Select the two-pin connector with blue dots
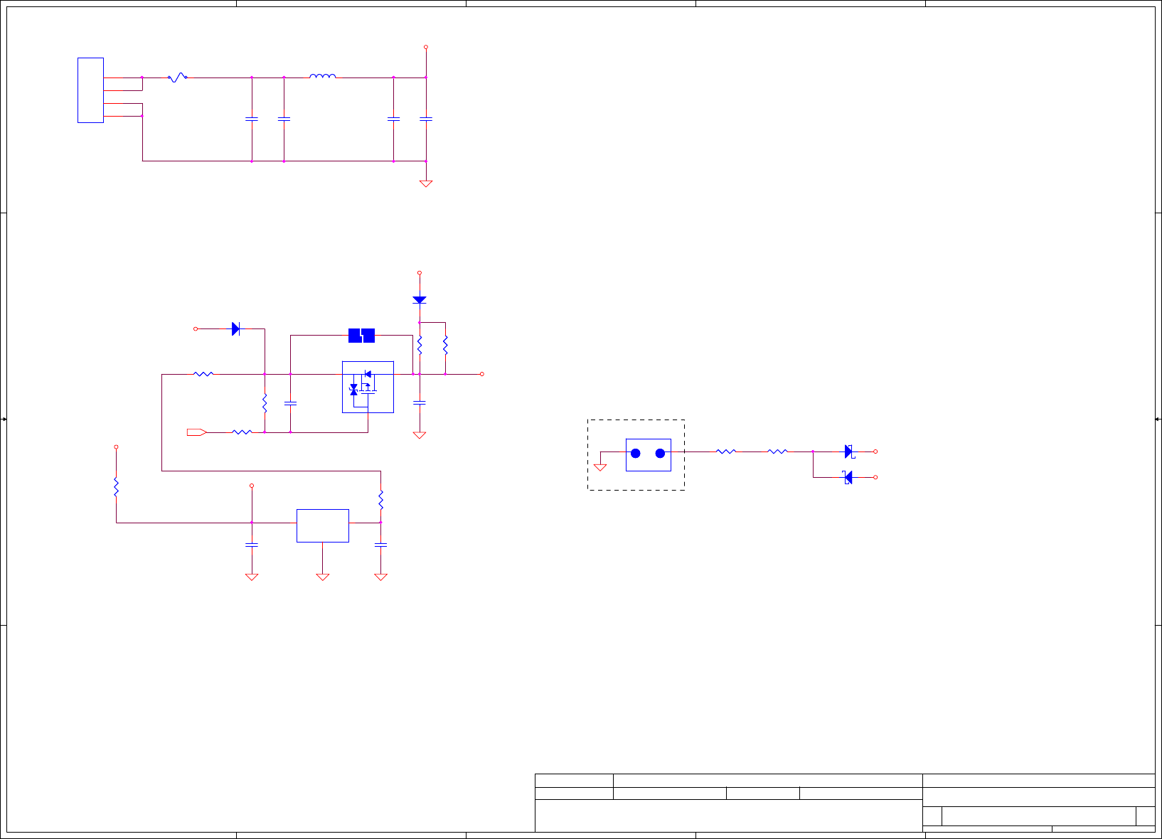This screenshot has width=1162, height=839. click(x=649, y=454)
